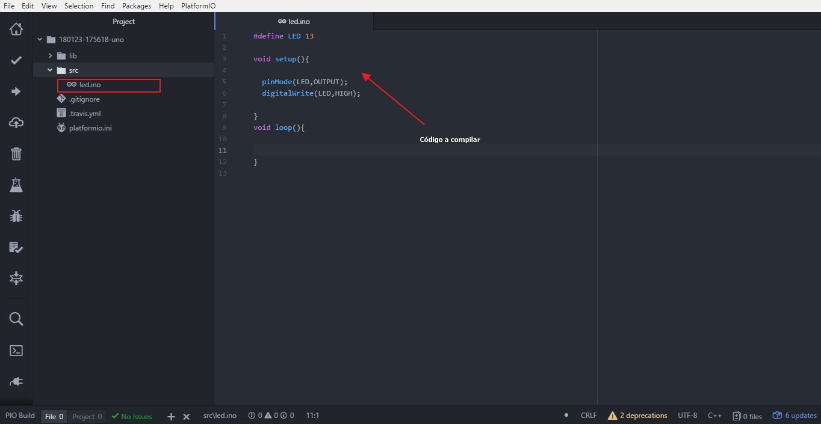Change the C++ grammar selector
Viewport: 821px width, 424px height.
(x=714, y=416)
